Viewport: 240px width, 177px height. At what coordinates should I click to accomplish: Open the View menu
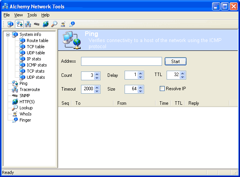click(18, 15)
